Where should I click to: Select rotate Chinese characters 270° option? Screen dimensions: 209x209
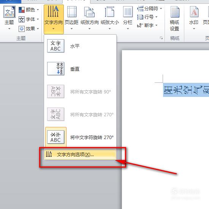pos(80,137)
